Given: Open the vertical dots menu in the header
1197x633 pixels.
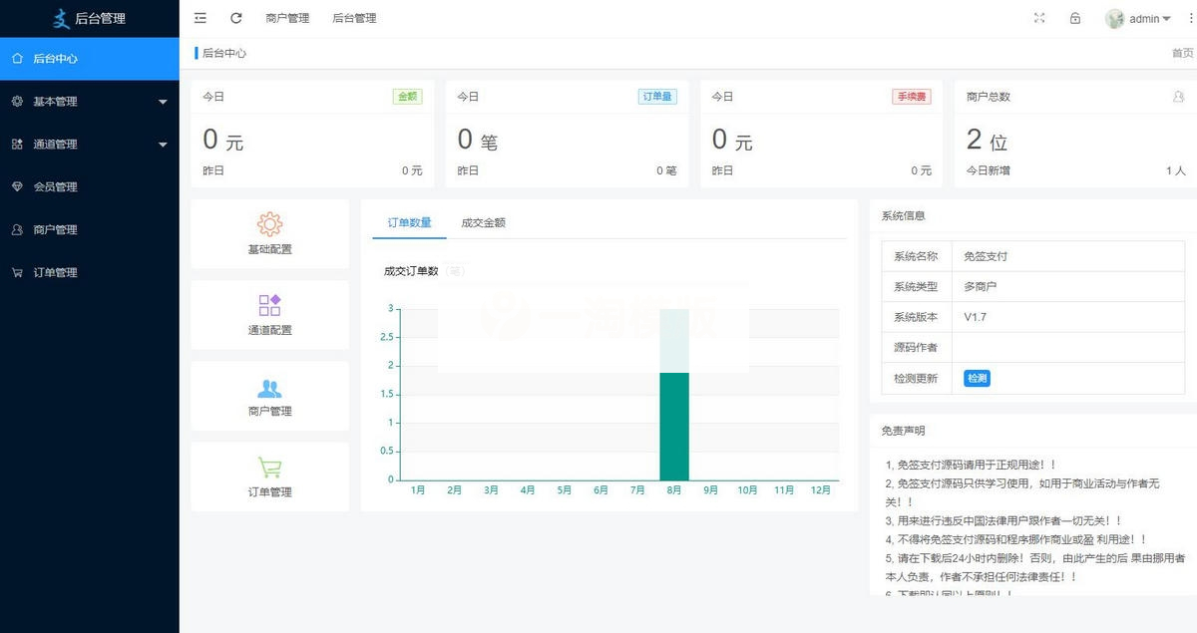Looking at the screenshot, I should [x=1189, y=17].
